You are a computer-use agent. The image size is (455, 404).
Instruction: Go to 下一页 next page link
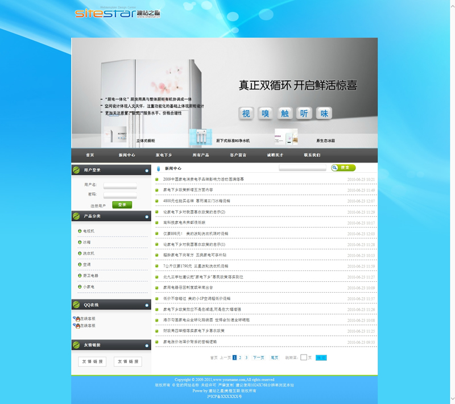[x=258, y=358]
